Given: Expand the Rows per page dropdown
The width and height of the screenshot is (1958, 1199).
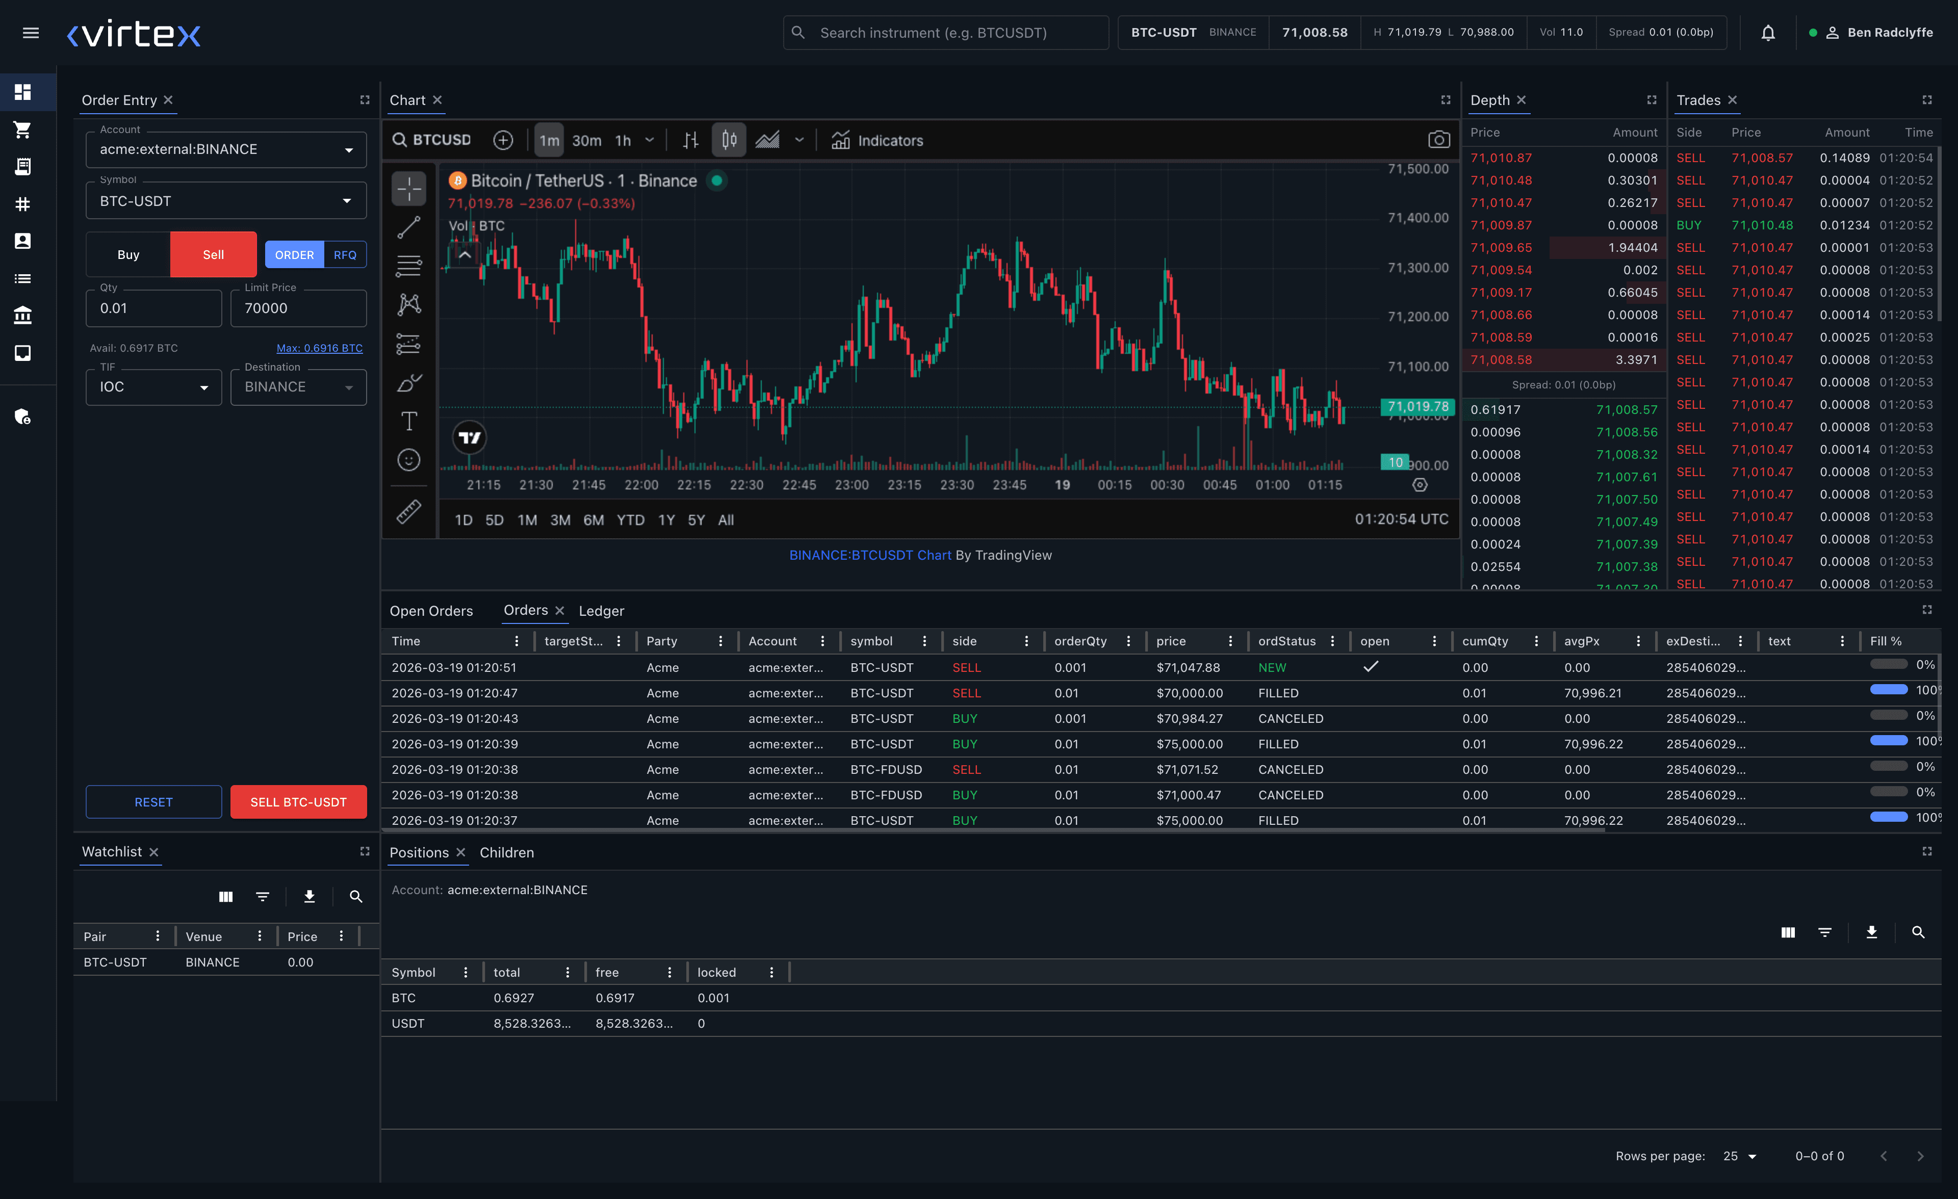Looking at the screenshot, I should (x=1739, y=1156).
